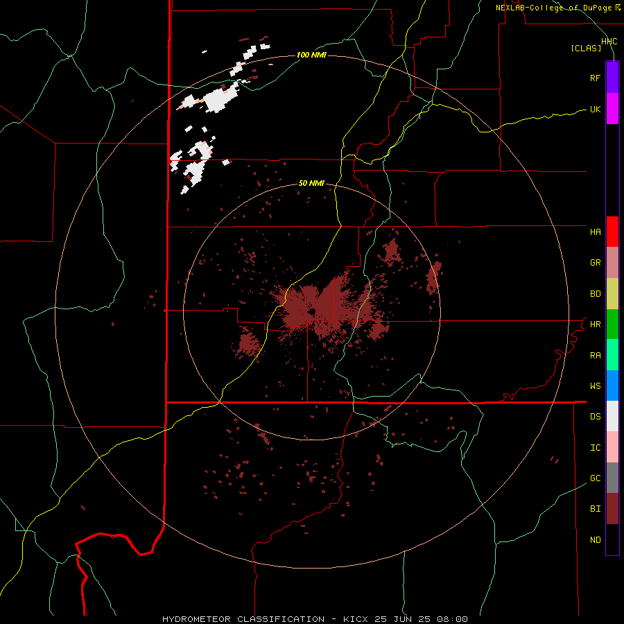Click the purple RF legend color swatch

[x=612, y=78]
